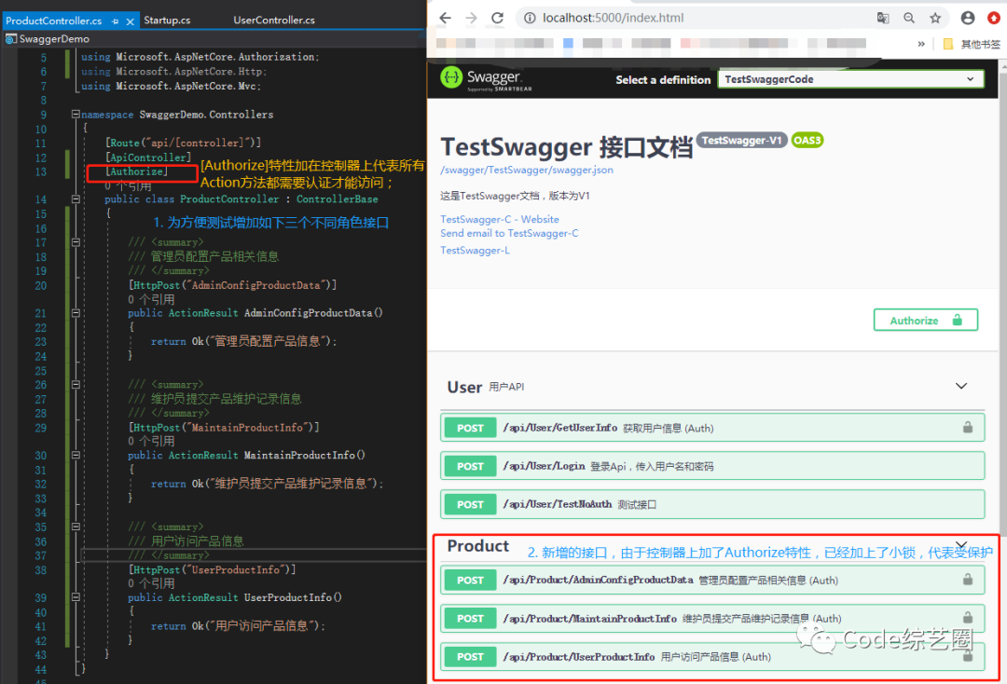Show more bookmarks with the » chevron
This screenshot has width=1007, height=684.
921,44
